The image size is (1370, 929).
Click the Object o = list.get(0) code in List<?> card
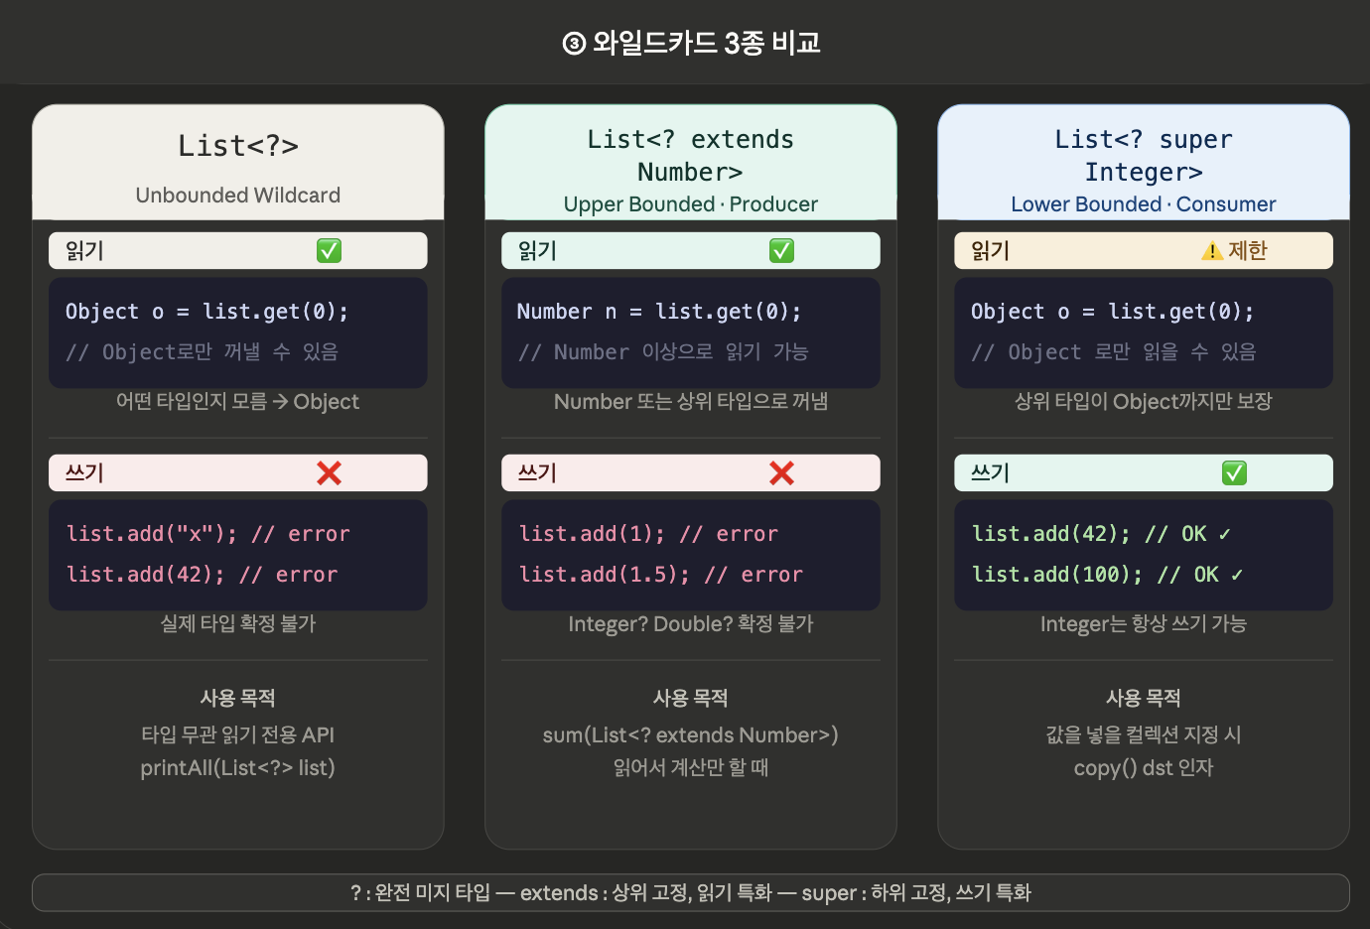206,312
